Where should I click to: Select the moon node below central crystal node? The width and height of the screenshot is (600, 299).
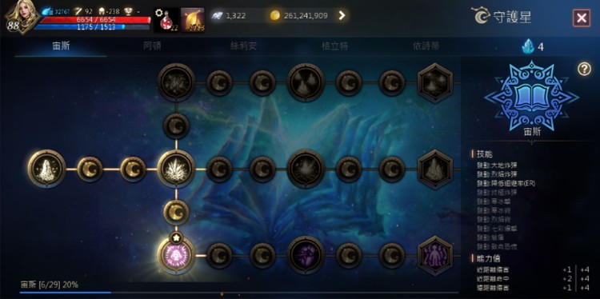[177, 213]
